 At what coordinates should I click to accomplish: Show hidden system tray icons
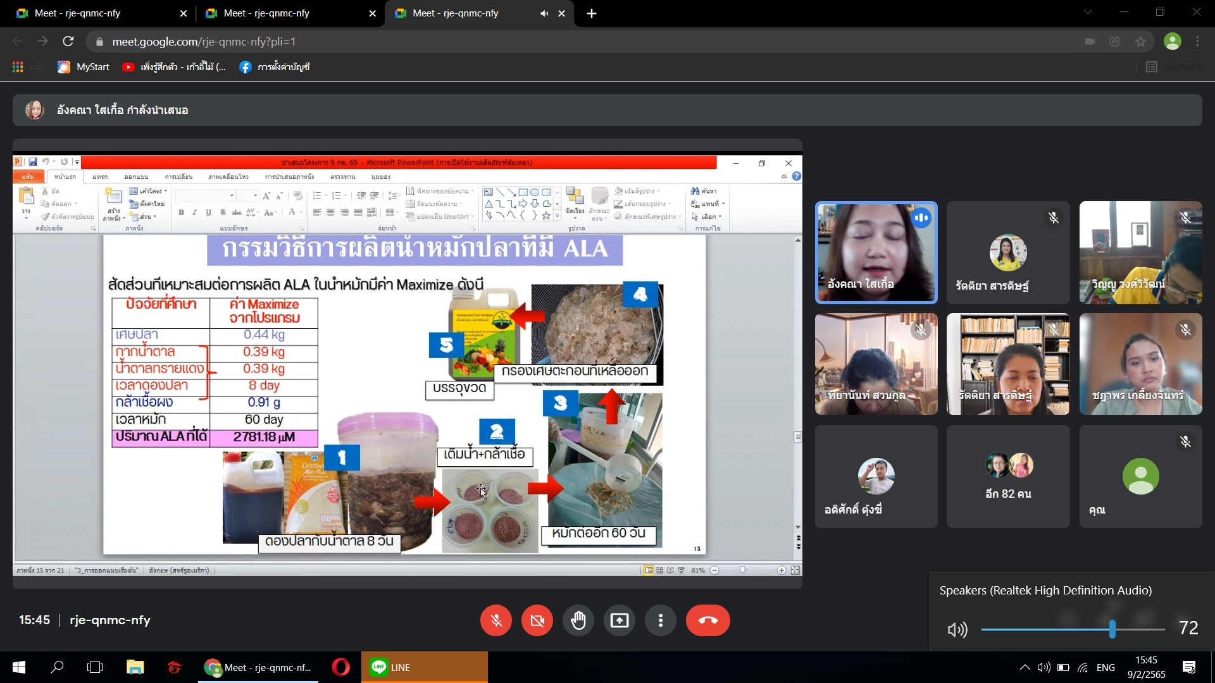coord(1025,667)
